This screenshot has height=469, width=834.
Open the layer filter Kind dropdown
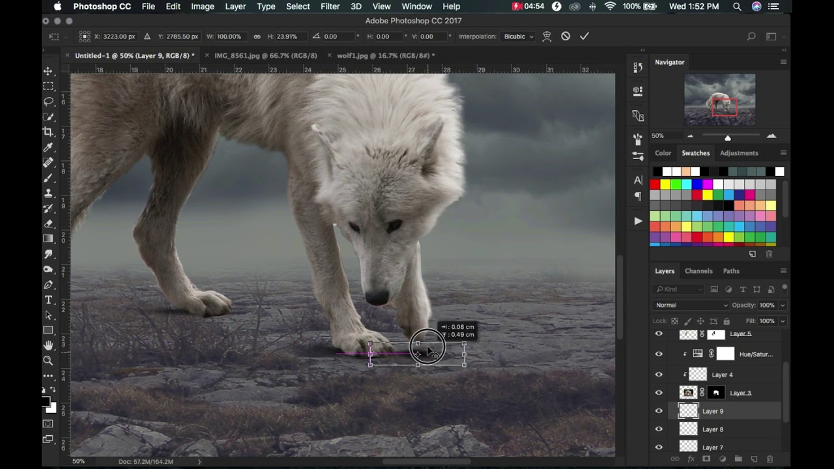click(679, 289)
